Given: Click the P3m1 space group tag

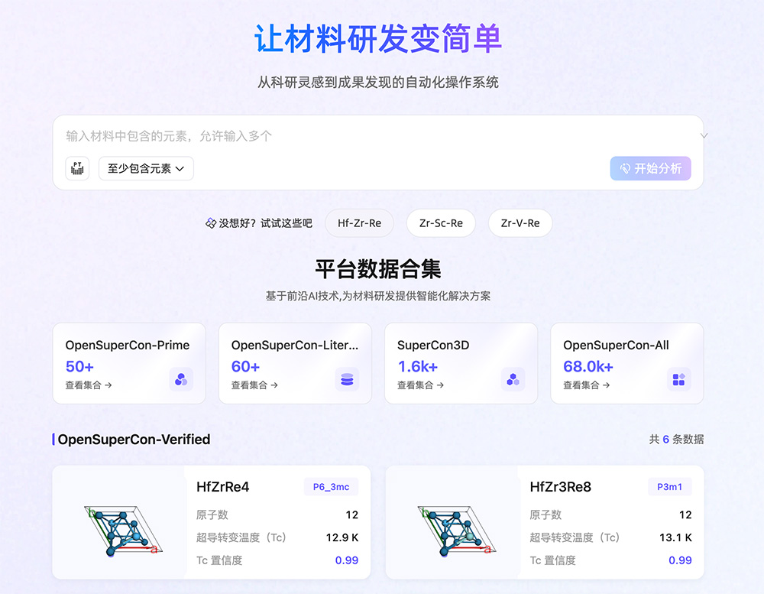Looking at the screenshot, I should tap(669, 487).
